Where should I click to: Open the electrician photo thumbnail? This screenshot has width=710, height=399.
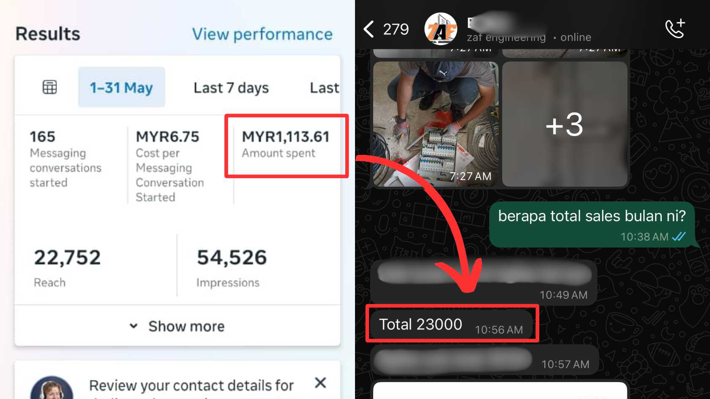point(436,124)
